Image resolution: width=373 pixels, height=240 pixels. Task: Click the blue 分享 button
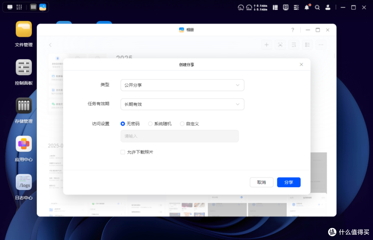pos(288,182)
